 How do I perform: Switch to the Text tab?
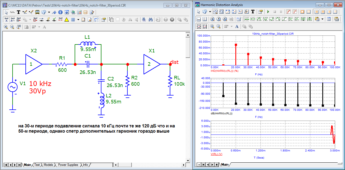tap(37, 165)
